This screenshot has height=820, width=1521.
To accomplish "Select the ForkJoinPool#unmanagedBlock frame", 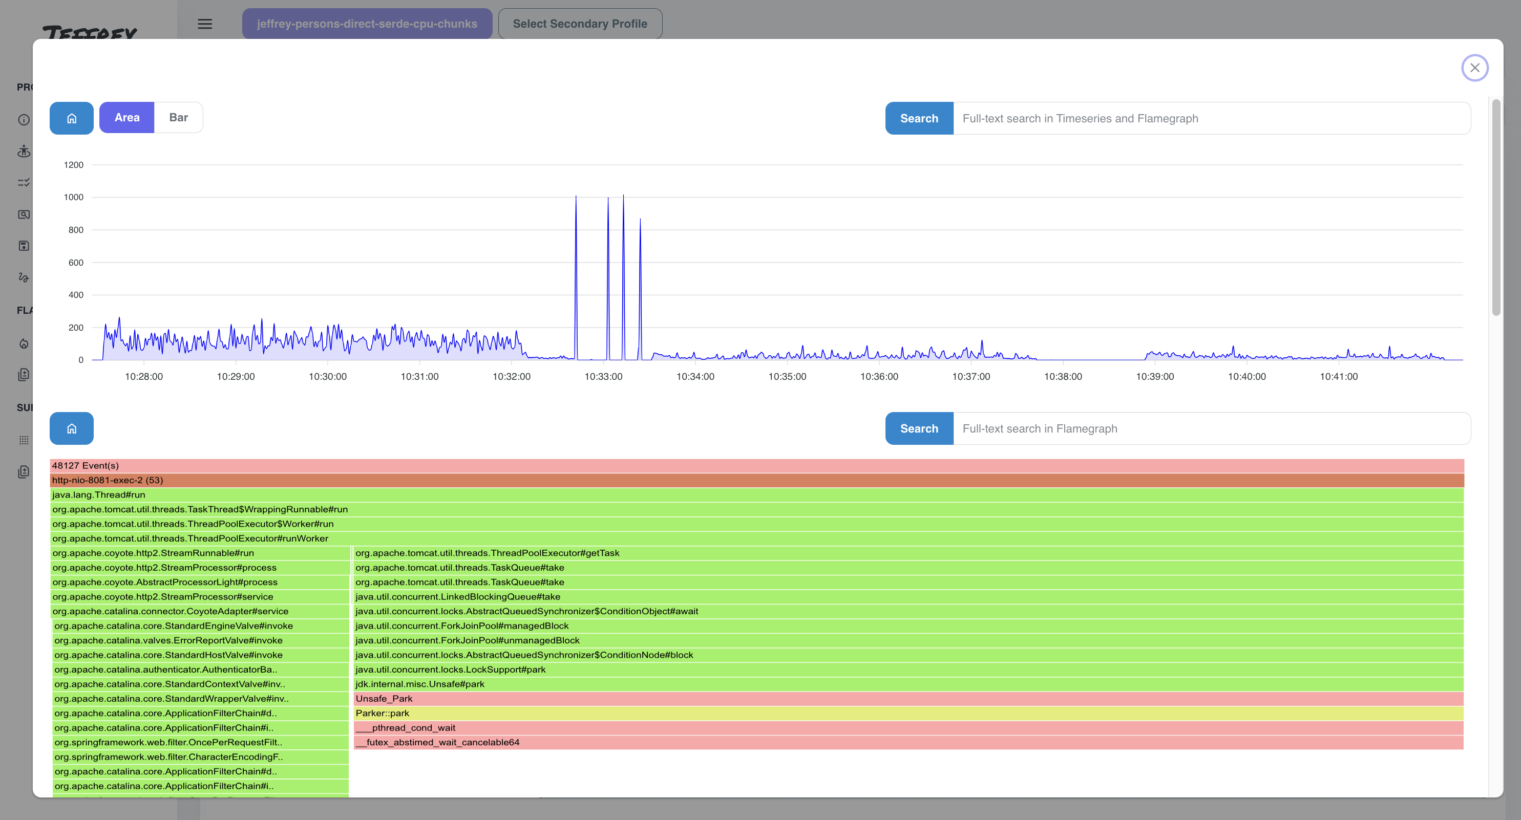I will 908,640.
